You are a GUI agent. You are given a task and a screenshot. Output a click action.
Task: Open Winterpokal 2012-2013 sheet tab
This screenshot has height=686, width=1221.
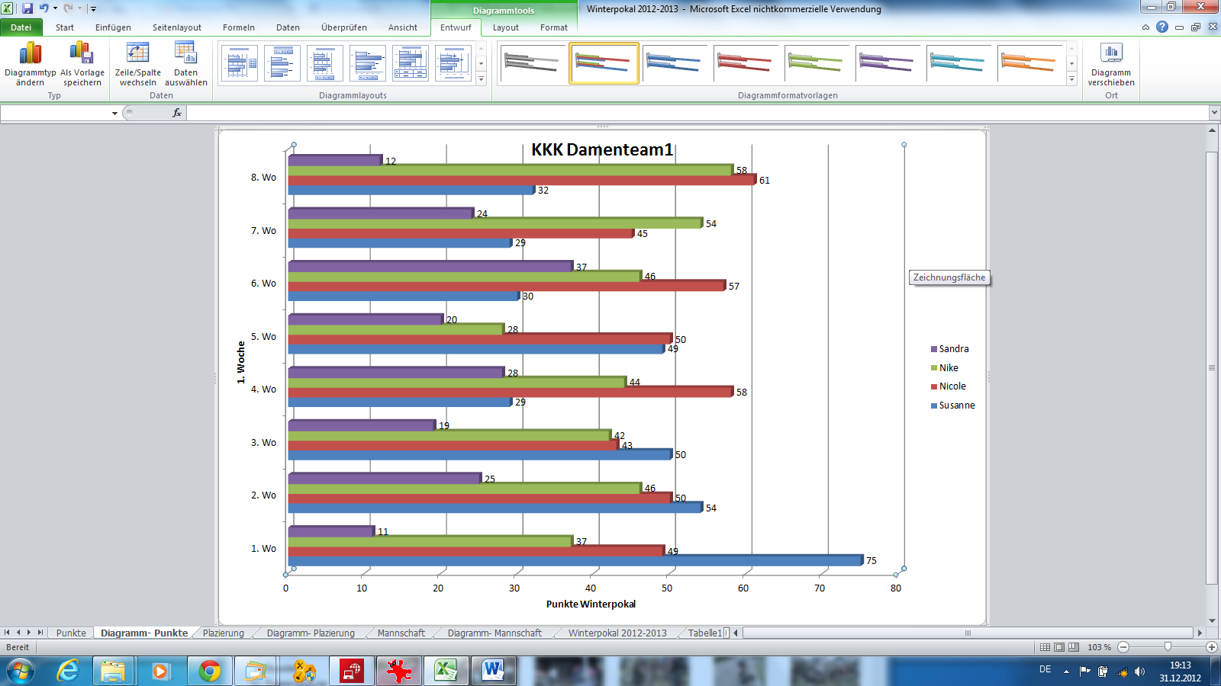[617, 633]
